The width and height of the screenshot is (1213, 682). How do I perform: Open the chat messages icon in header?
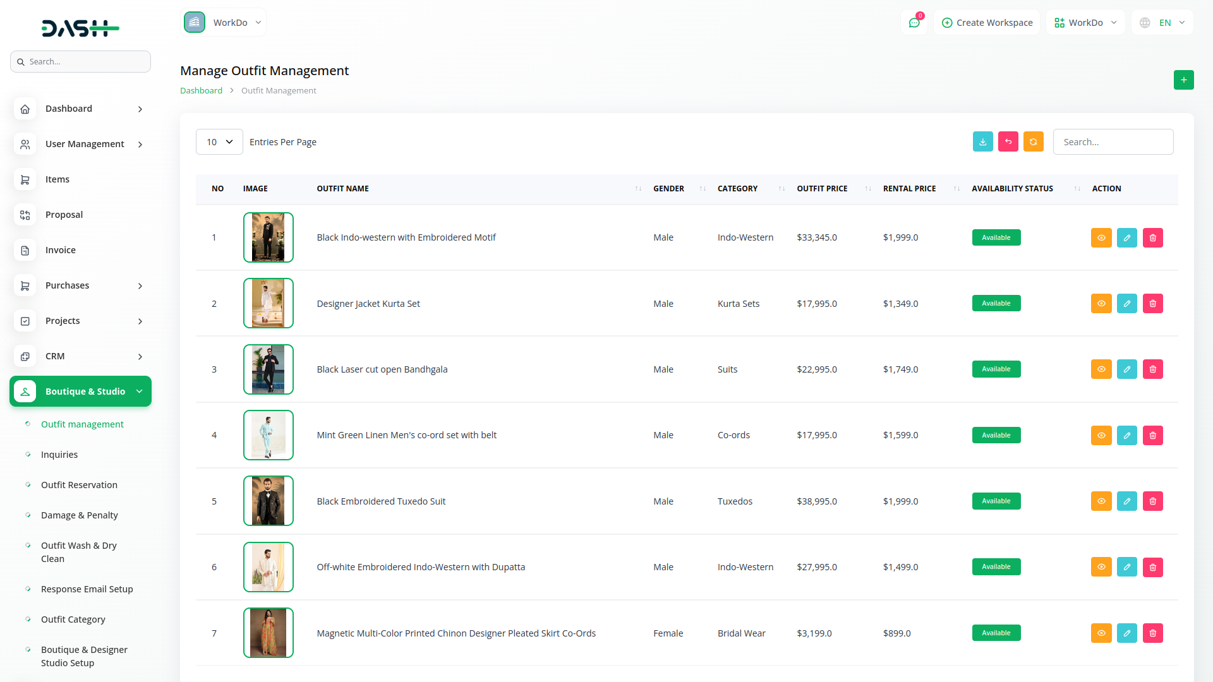point(914,23)
